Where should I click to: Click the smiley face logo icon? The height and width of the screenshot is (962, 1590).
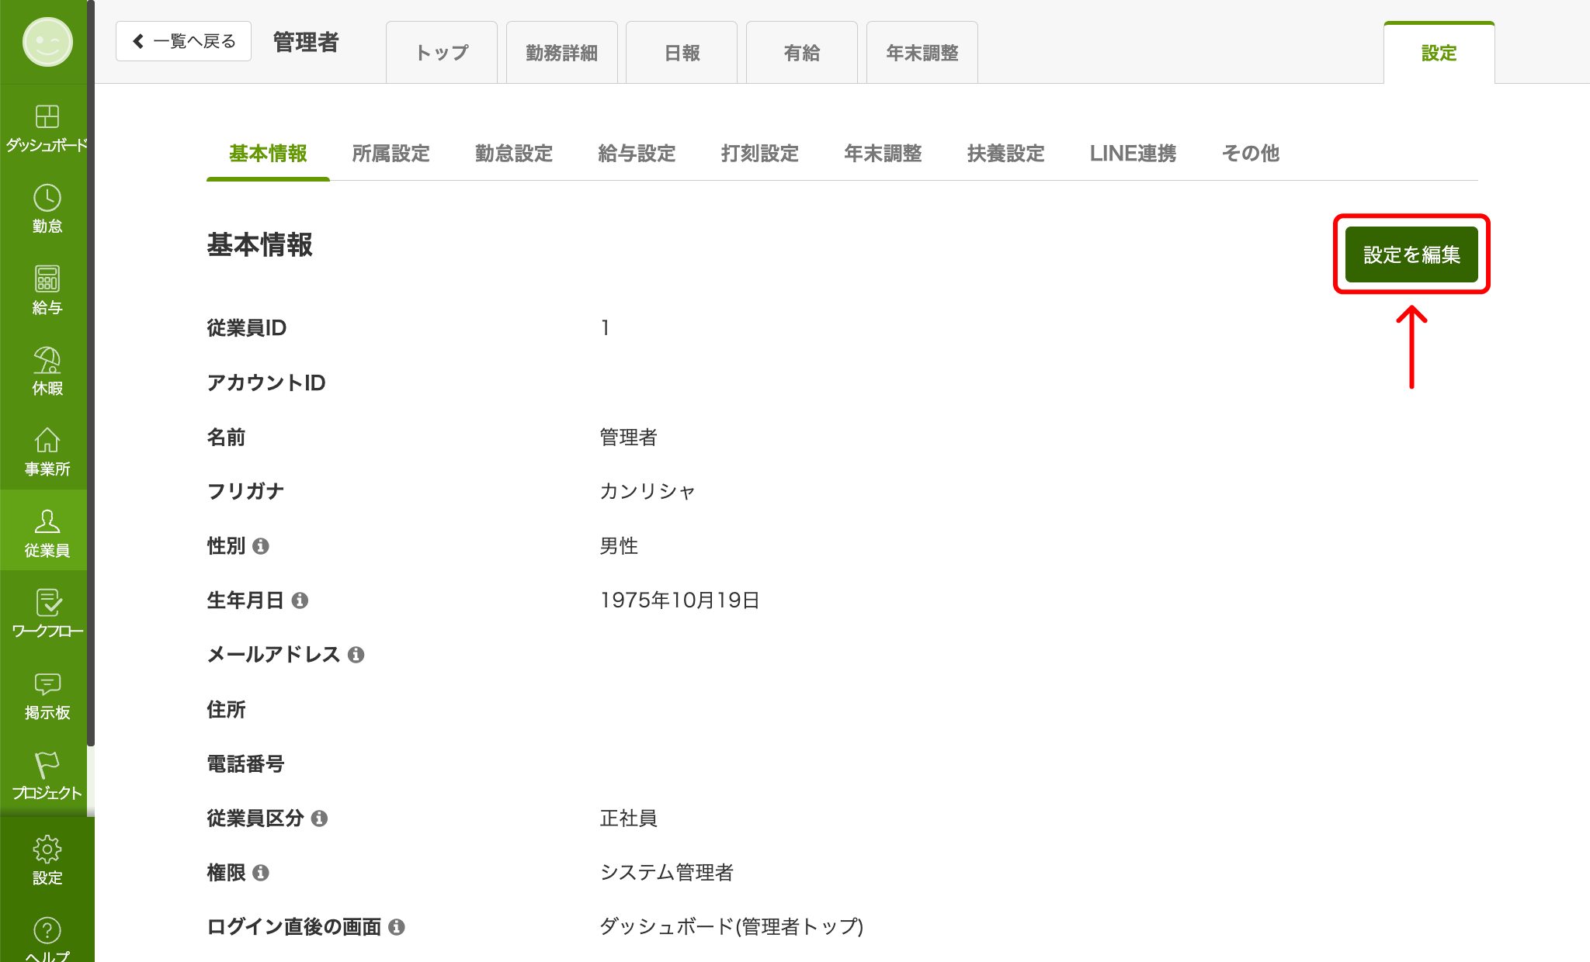(47, 42)
